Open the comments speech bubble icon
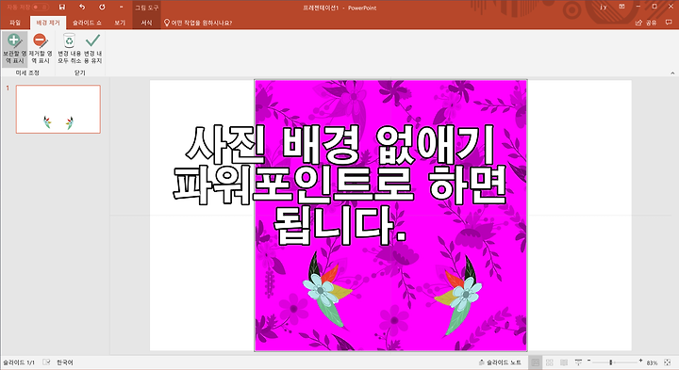Screen dimensions: 679x370 coord(669,23)
